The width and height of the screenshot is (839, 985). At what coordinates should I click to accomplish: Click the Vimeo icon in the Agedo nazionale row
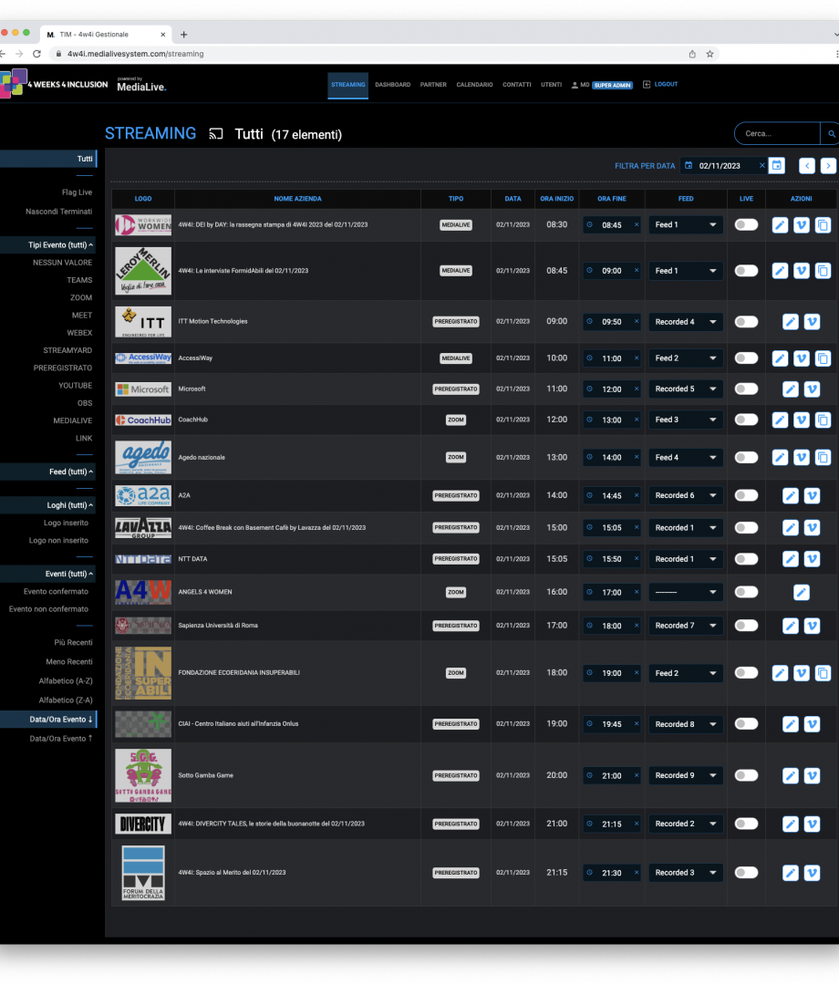coord(802,457)
